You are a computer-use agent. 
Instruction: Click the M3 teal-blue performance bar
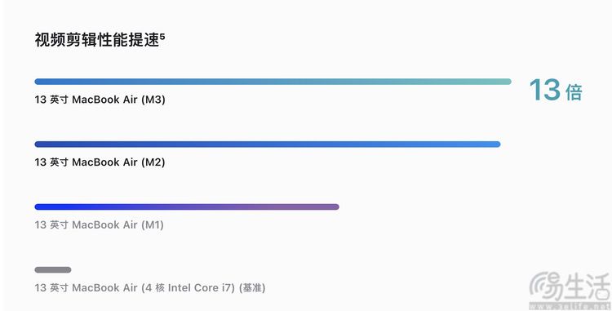click(x=273, y=82)
